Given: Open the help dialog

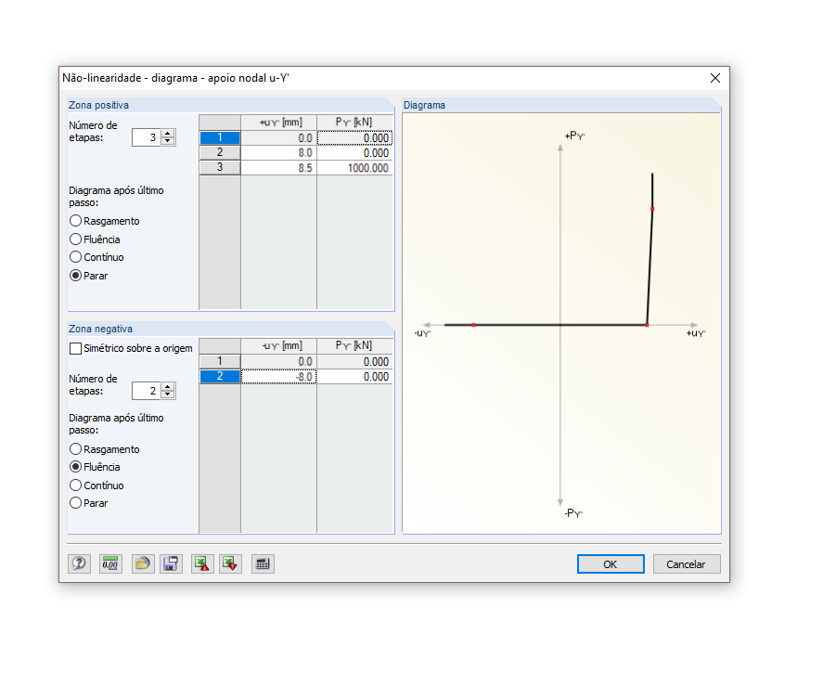Looking at the screenshot, I should pyautogui.click(x=79, y=563).
